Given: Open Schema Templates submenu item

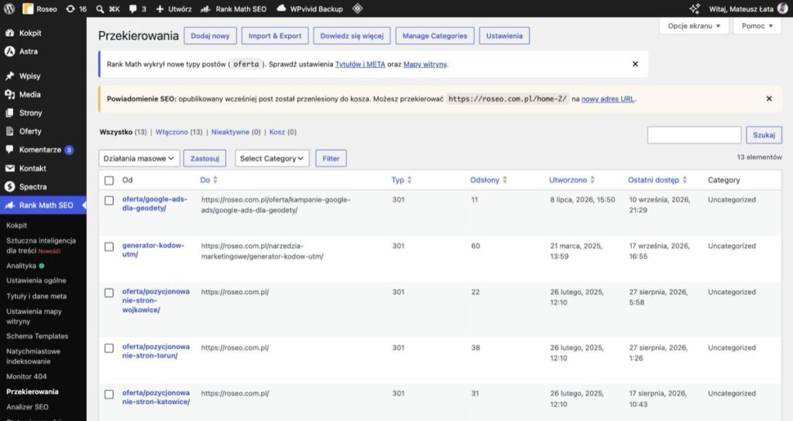Looking at the screenshot, I should coord(37,336).
